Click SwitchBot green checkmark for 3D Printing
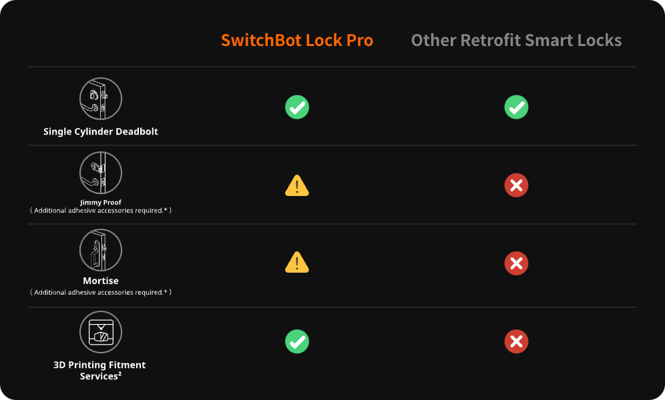The height and width of the screenshot is (400, 665). (297, 342)
